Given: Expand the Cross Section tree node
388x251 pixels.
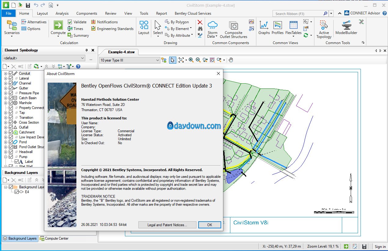Looking at the screenshot, I should pyautogui.click(x=6, y=122).
